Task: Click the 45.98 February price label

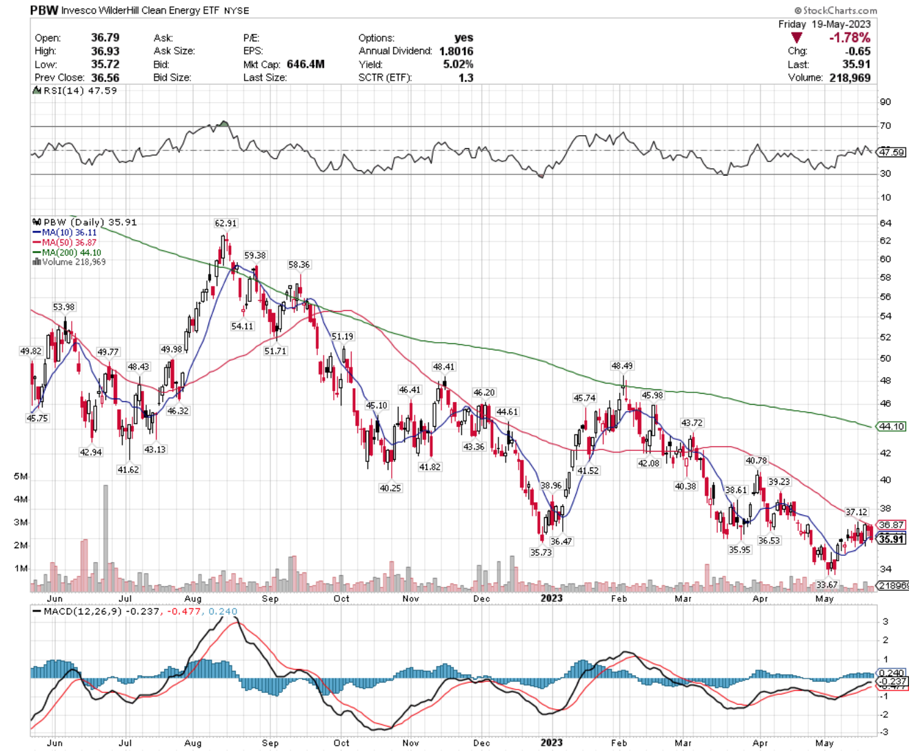Action: point(652,395)
